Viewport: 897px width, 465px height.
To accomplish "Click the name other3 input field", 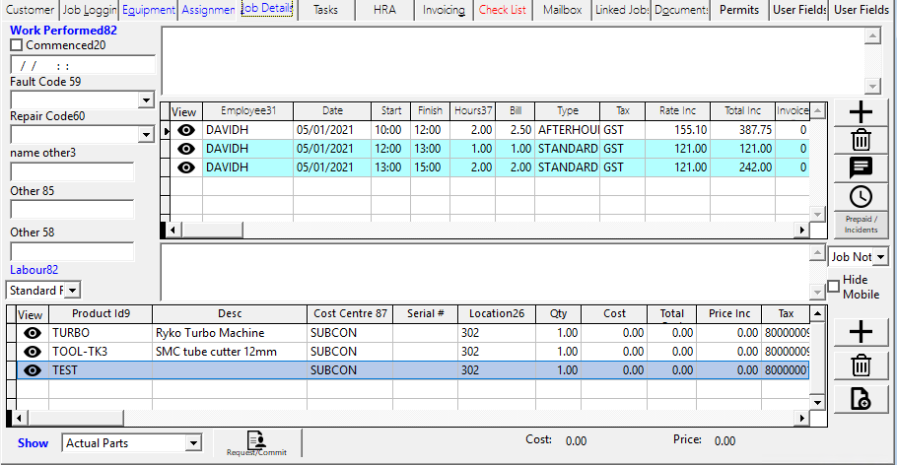I will 72,172.
